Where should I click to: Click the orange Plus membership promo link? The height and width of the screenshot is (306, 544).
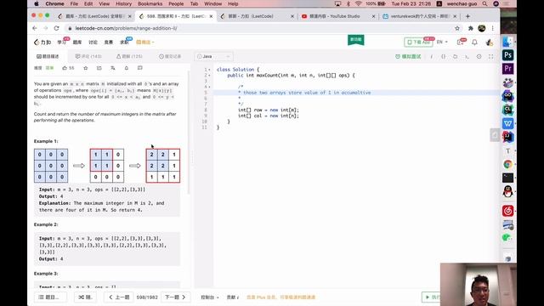pyautogui.click(x=280, y=297)
